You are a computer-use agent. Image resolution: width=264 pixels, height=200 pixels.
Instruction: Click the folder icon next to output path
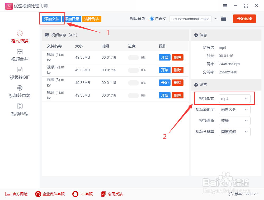click(224, 19)
